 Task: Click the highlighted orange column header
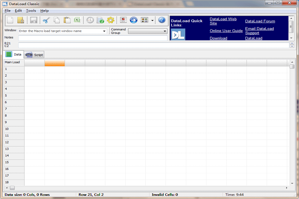55,63
